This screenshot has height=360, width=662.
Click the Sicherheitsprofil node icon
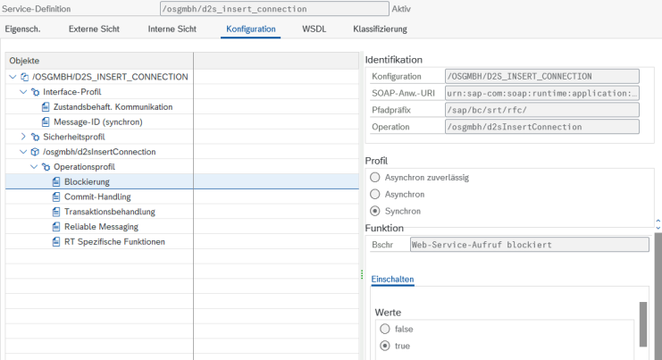[x=35, y=137]
